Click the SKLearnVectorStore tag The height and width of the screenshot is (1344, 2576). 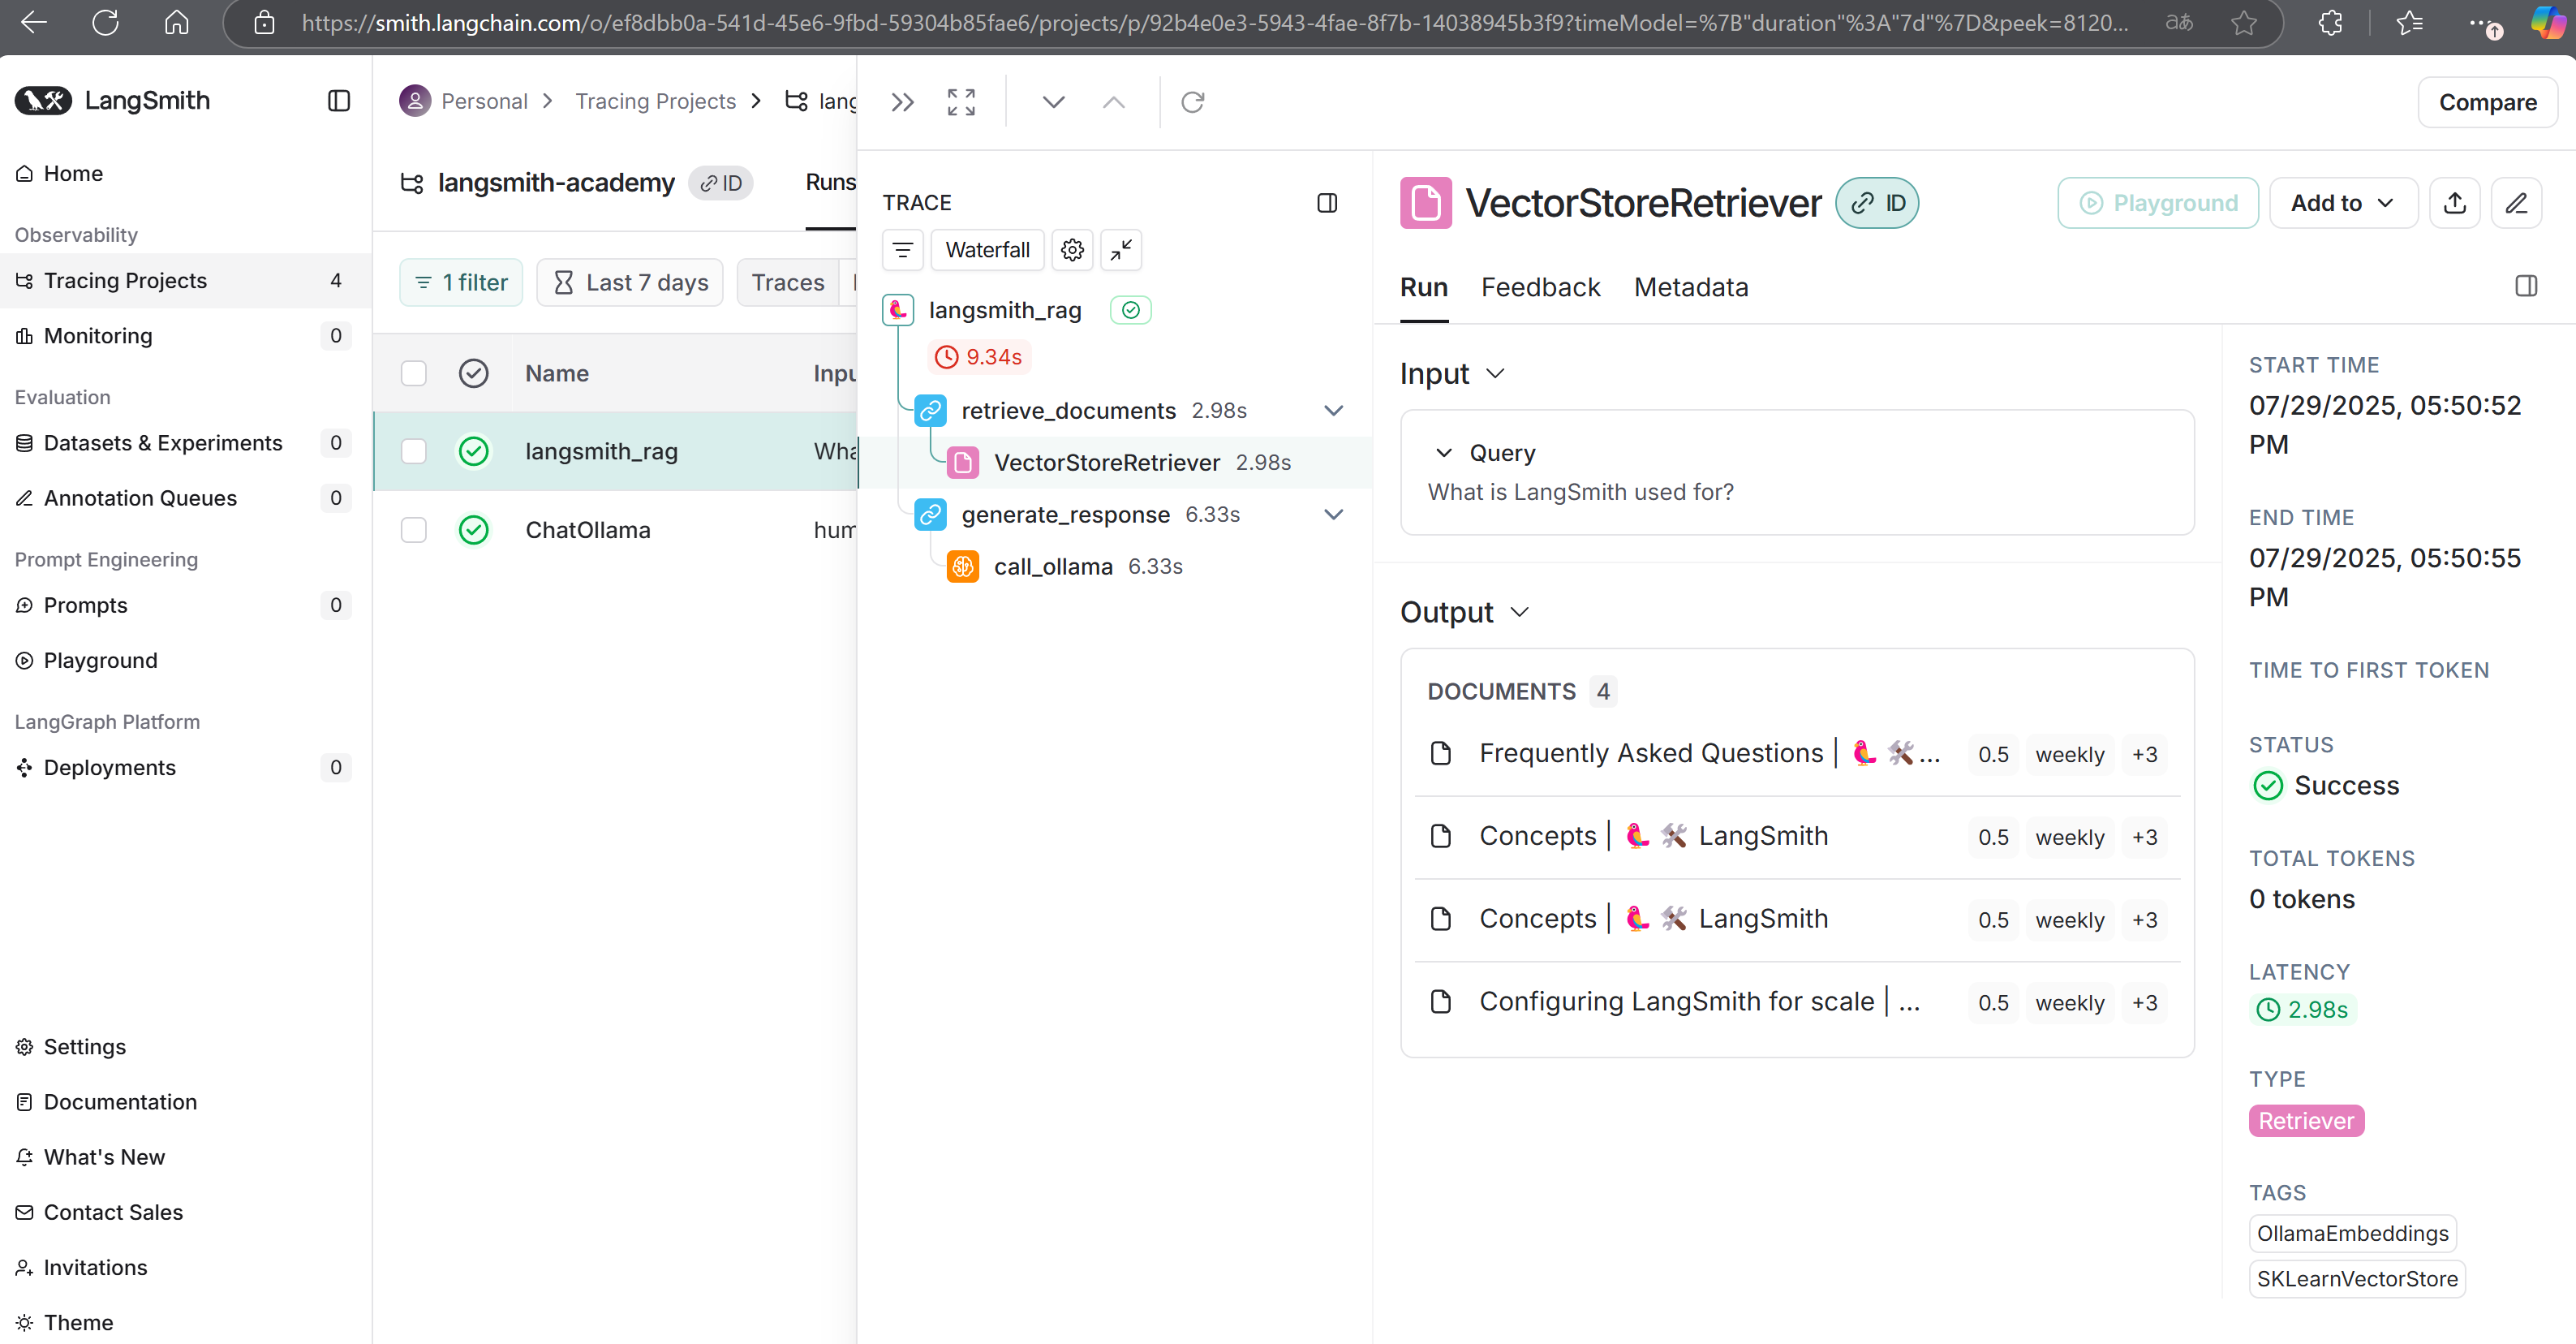point(2357,1279)
